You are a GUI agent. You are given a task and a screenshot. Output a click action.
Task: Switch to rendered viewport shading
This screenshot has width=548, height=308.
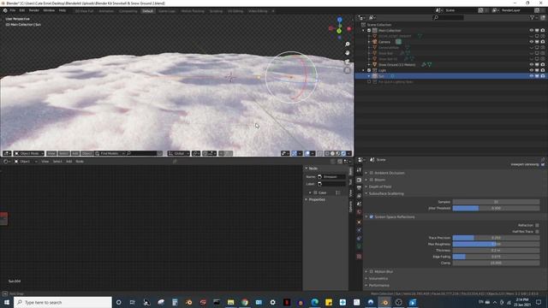343,153
